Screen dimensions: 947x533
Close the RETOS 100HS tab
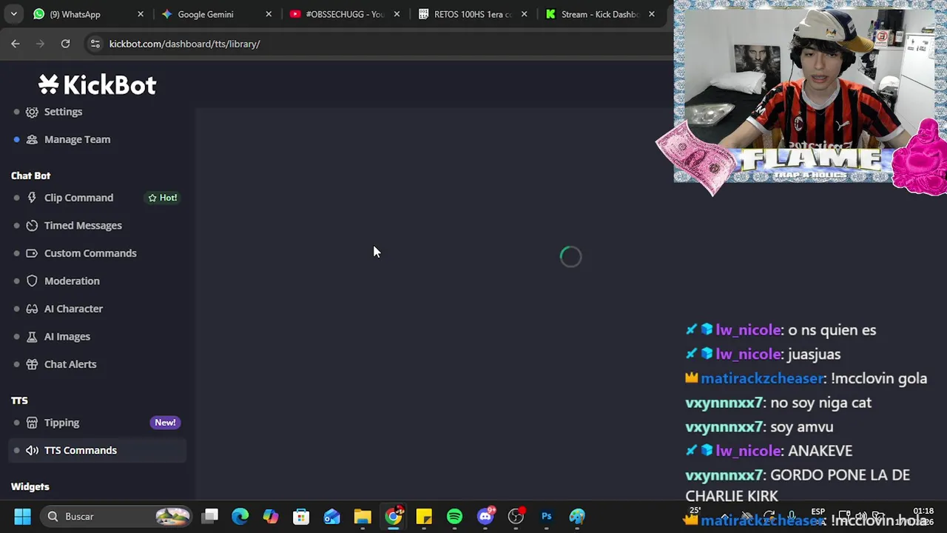coord(524,14)
